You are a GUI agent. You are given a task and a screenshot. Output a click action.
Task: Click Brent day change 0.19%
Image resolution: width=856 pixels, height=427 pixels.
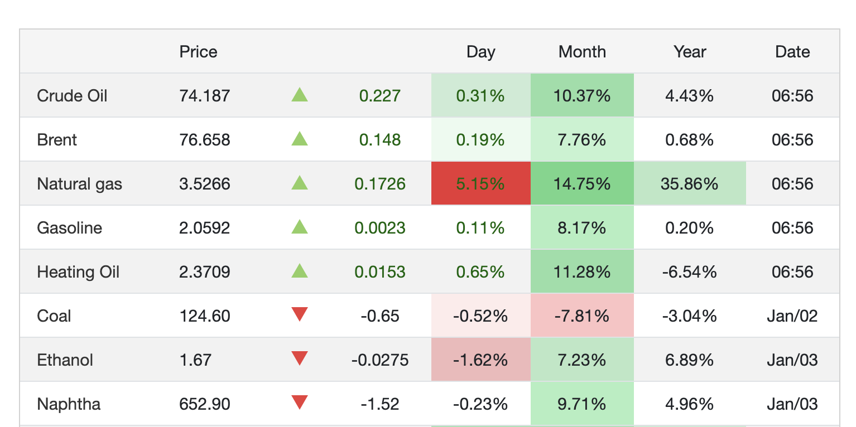[x=480, y=140]
